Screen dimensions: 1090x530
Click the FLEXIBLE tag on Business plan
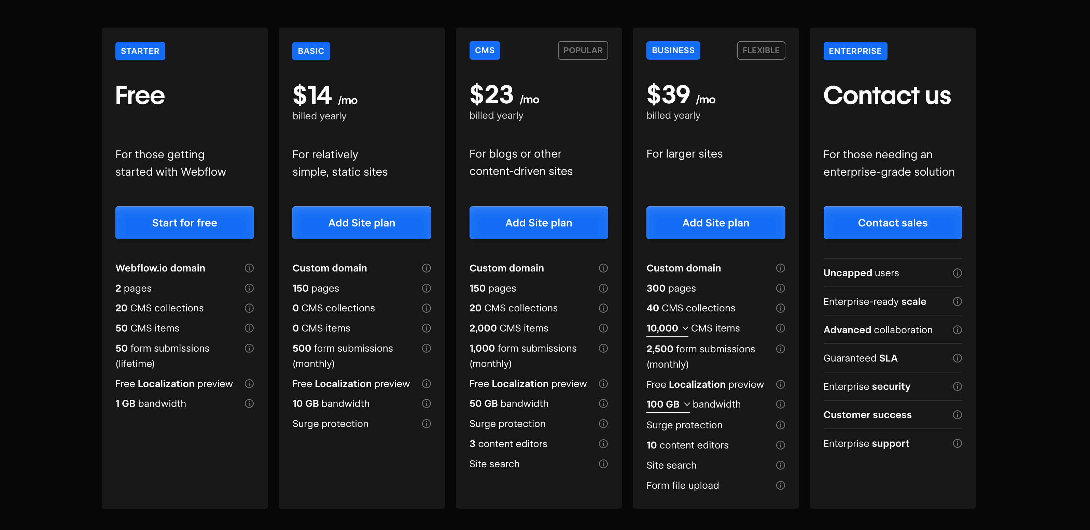(x=761, y=50)
